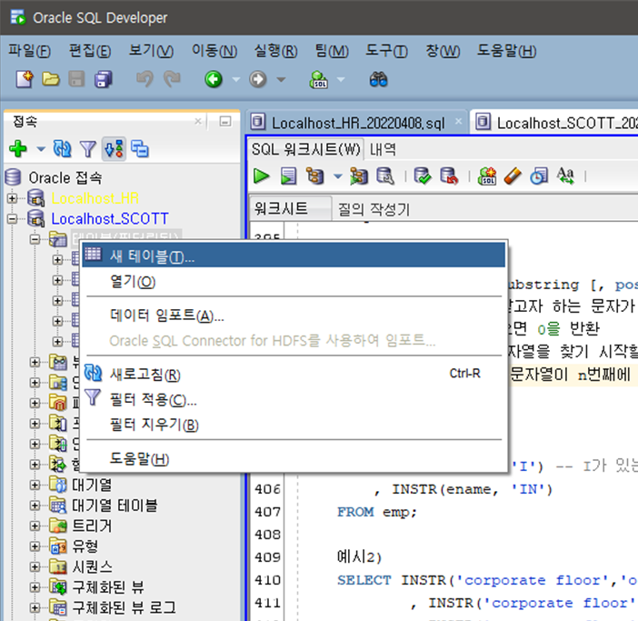
Task: Switch to Localhost_HR_20220408.sql tab
Action: click(x=358, y=123)
